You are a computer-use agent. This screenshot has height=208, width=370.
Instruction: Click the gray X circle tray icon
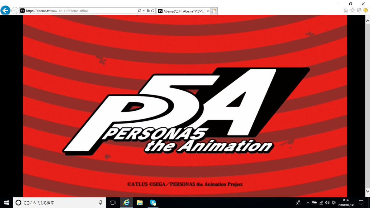pos(334,202)
